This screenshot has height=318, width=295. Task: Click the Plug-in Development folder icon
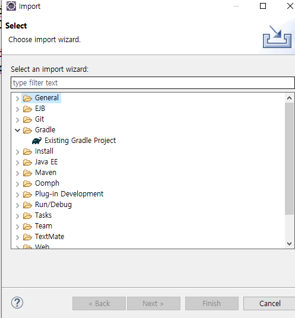[x=27, y=194]
